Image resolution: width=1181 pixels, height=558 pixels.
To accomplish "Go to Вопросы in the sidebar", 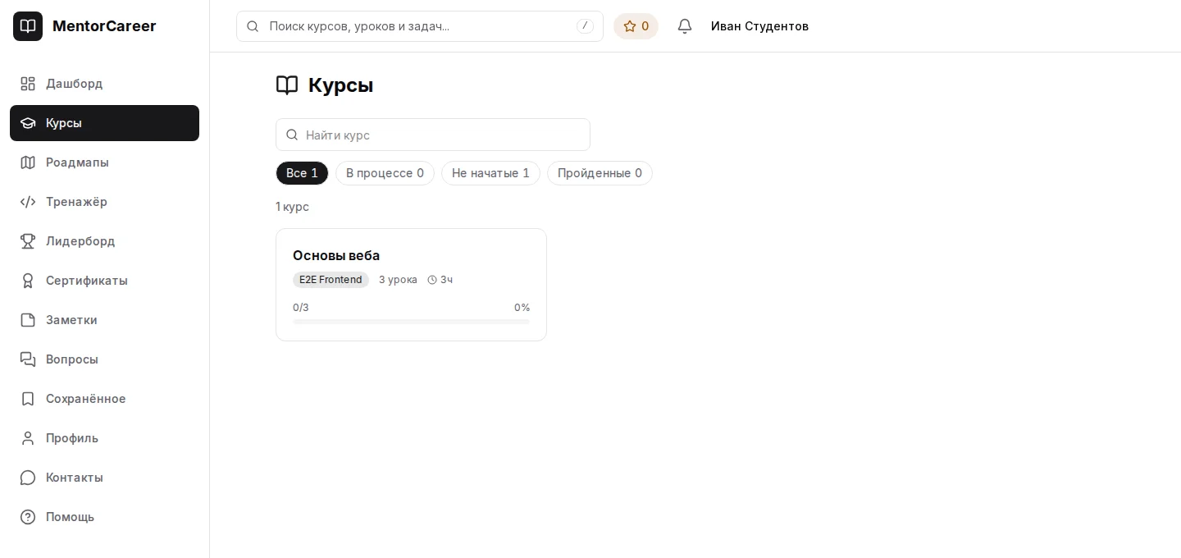I will (x=104, y=359).
